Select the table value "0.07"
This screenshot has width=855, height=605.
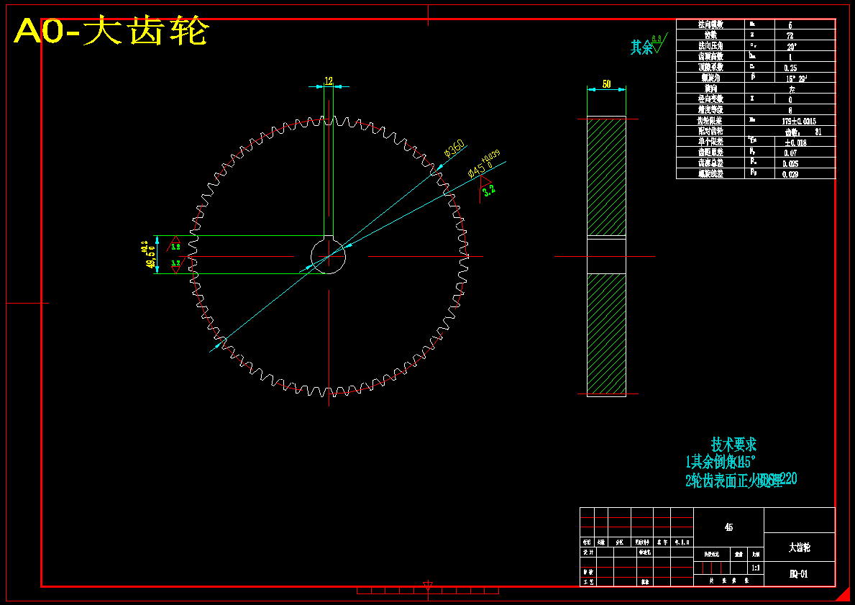click(x=790, y=153)
